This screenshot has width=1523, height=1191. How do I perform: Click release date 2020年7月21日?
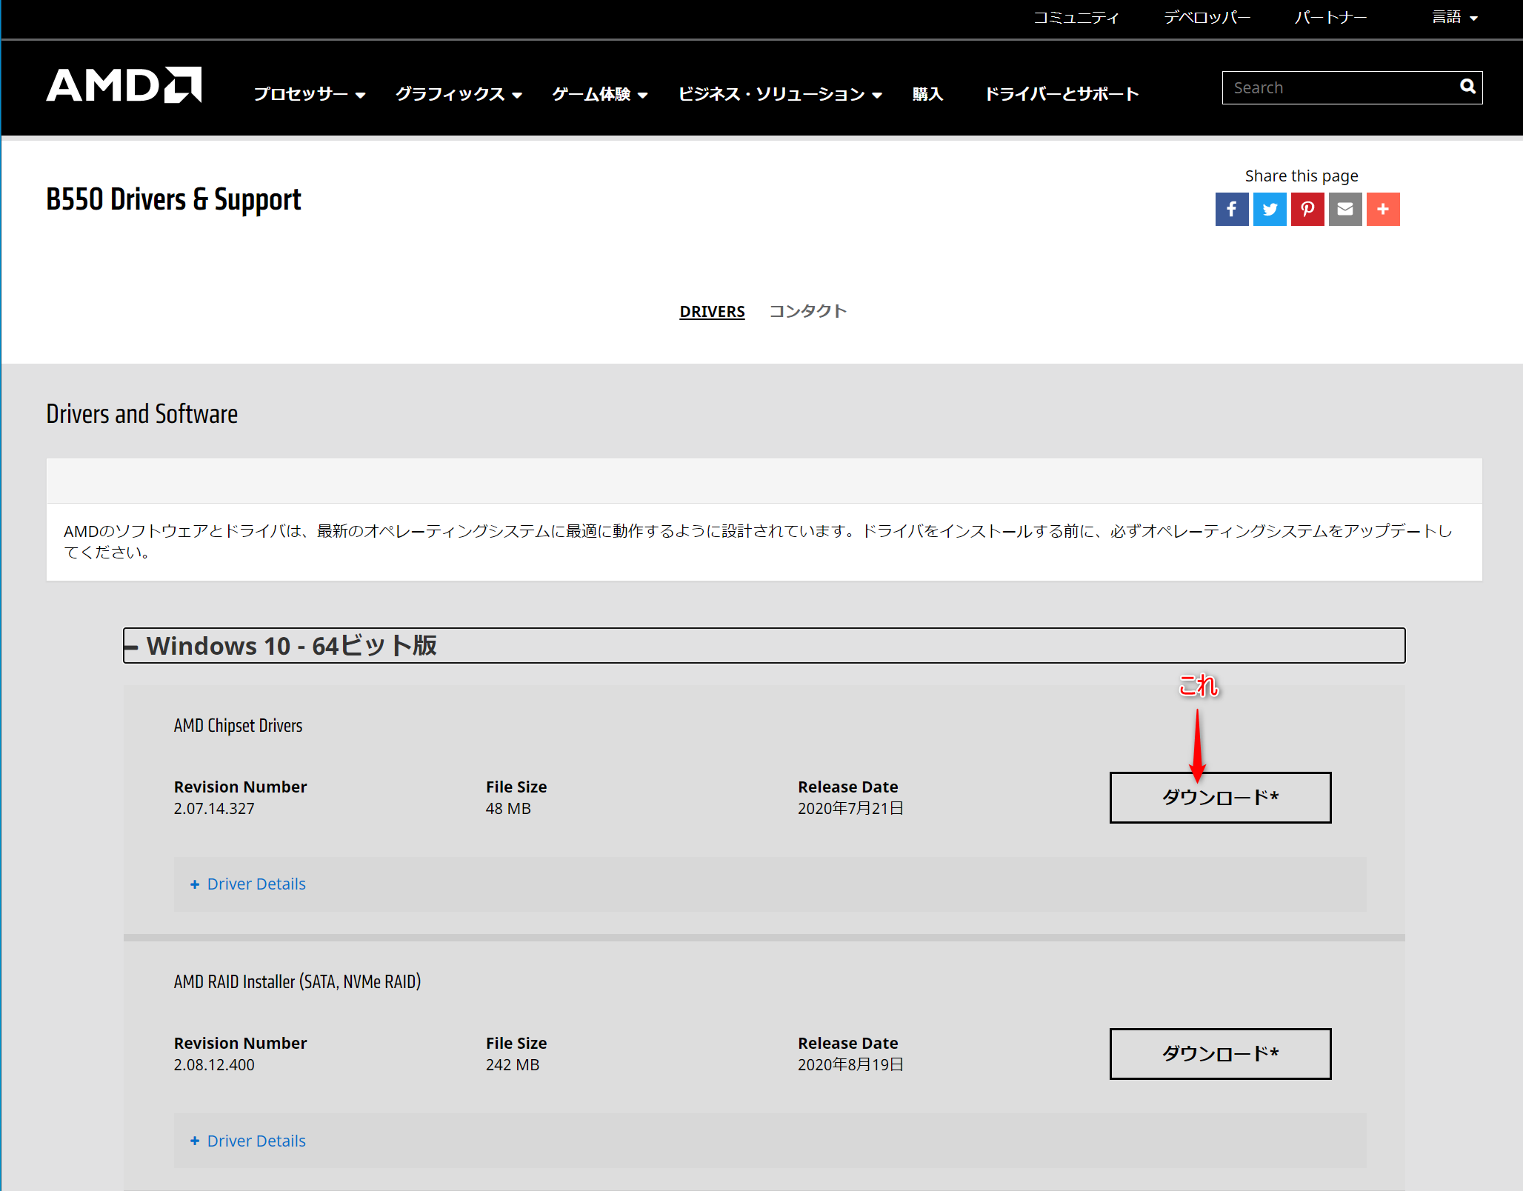850,809
